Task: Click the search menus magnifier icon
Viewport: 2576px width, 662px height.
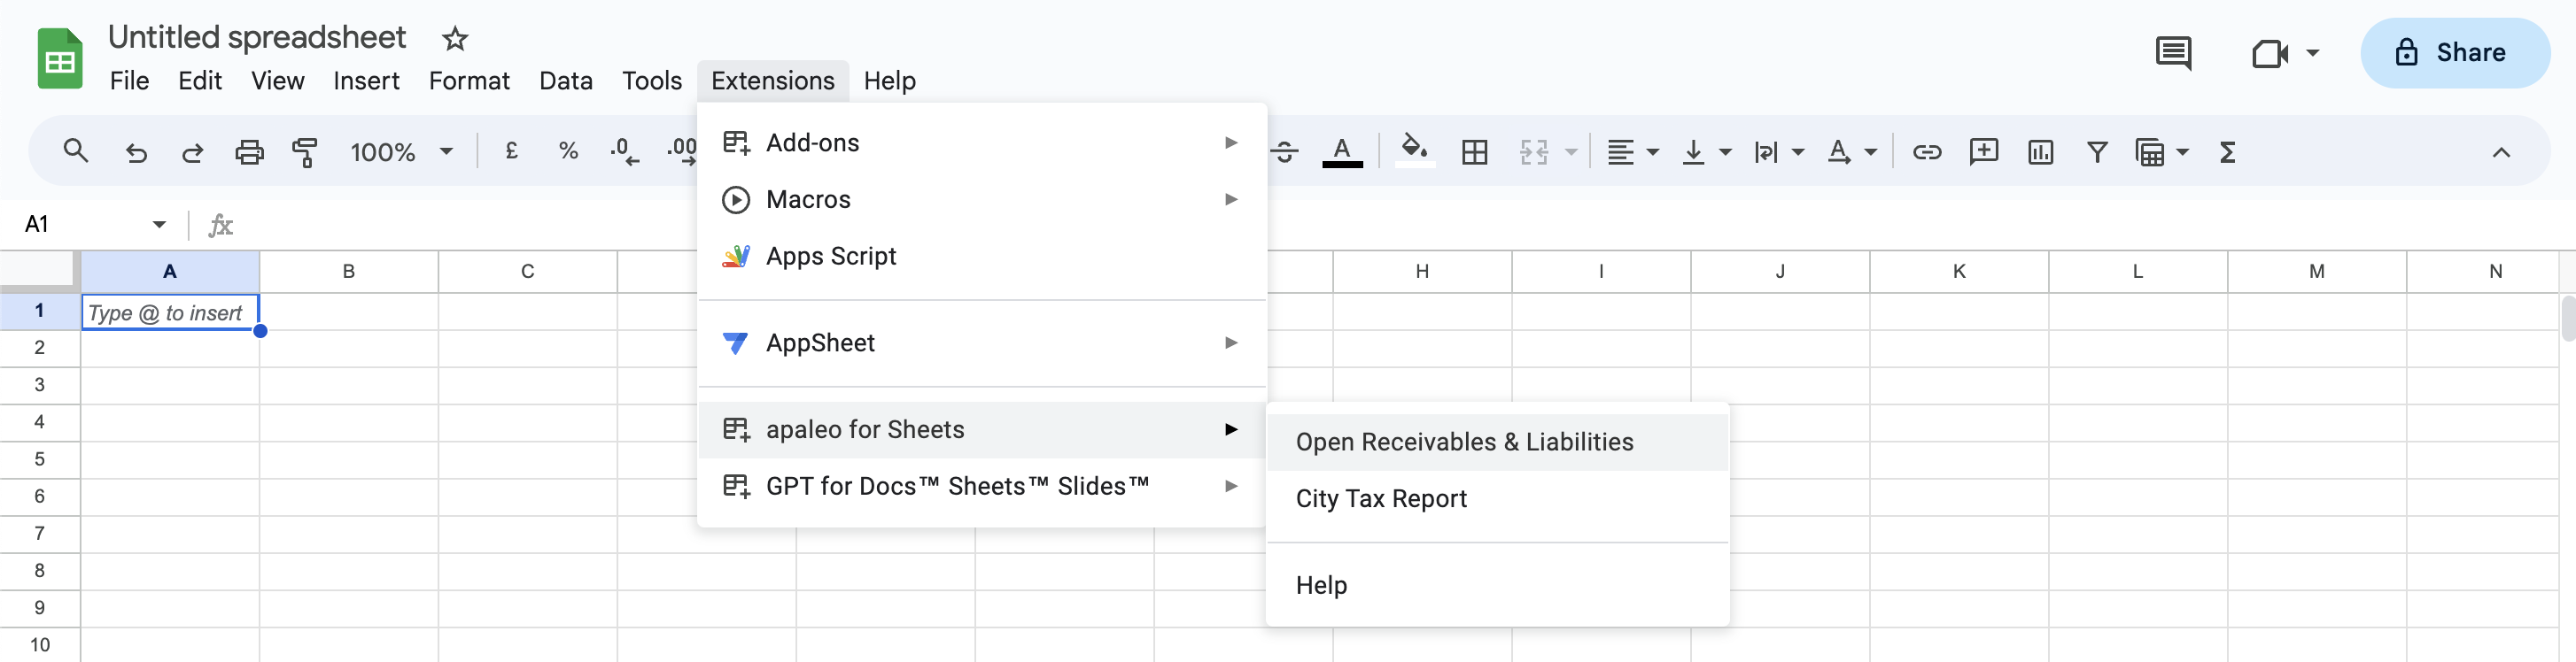Action: point(76,151)
